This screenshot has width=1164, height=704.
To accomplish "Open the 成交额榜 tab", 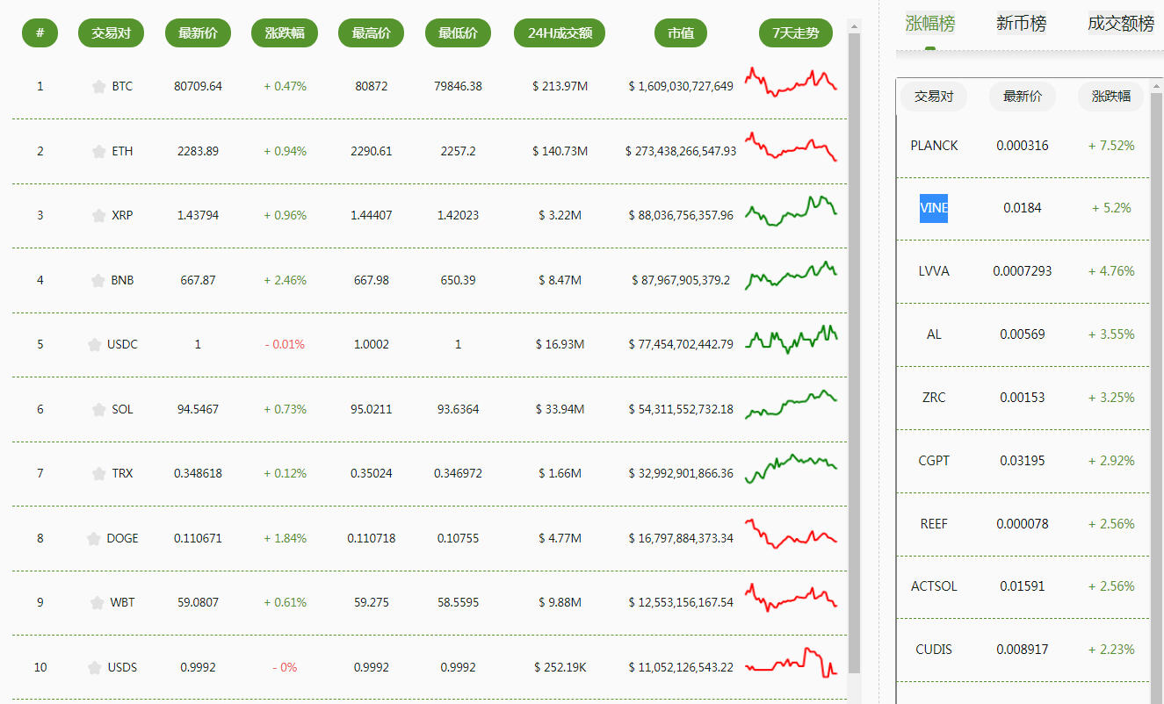I will coord(1121,24).
